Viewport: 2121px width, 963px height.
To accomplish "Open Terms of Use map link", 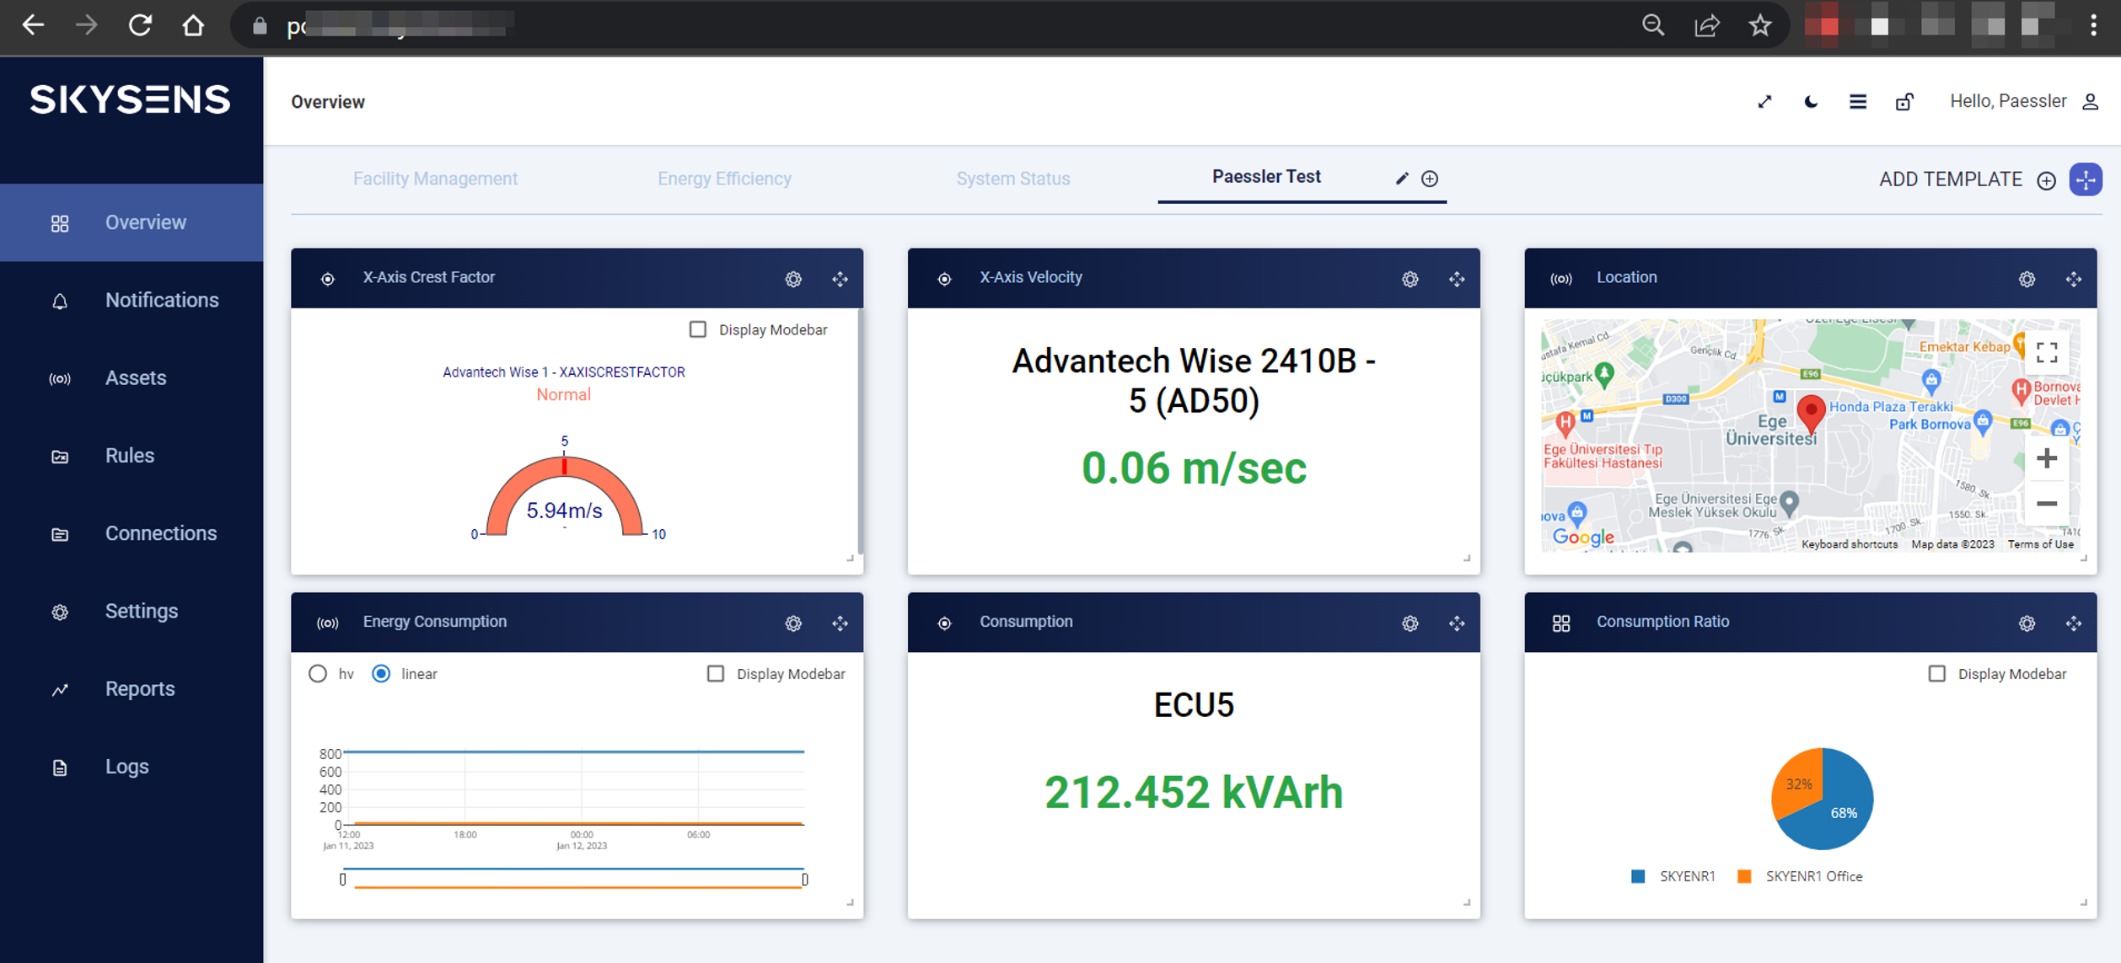I will [x=2040, y=544].
